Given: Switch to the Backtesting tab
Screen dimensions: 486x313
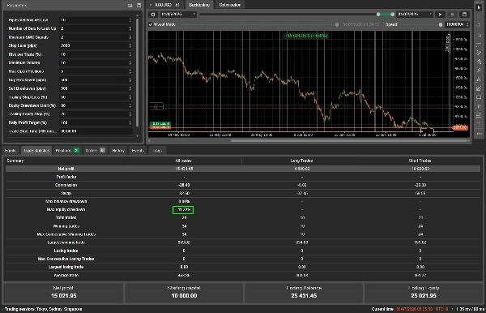Looking at the screenshot, I should pos(199,5).
